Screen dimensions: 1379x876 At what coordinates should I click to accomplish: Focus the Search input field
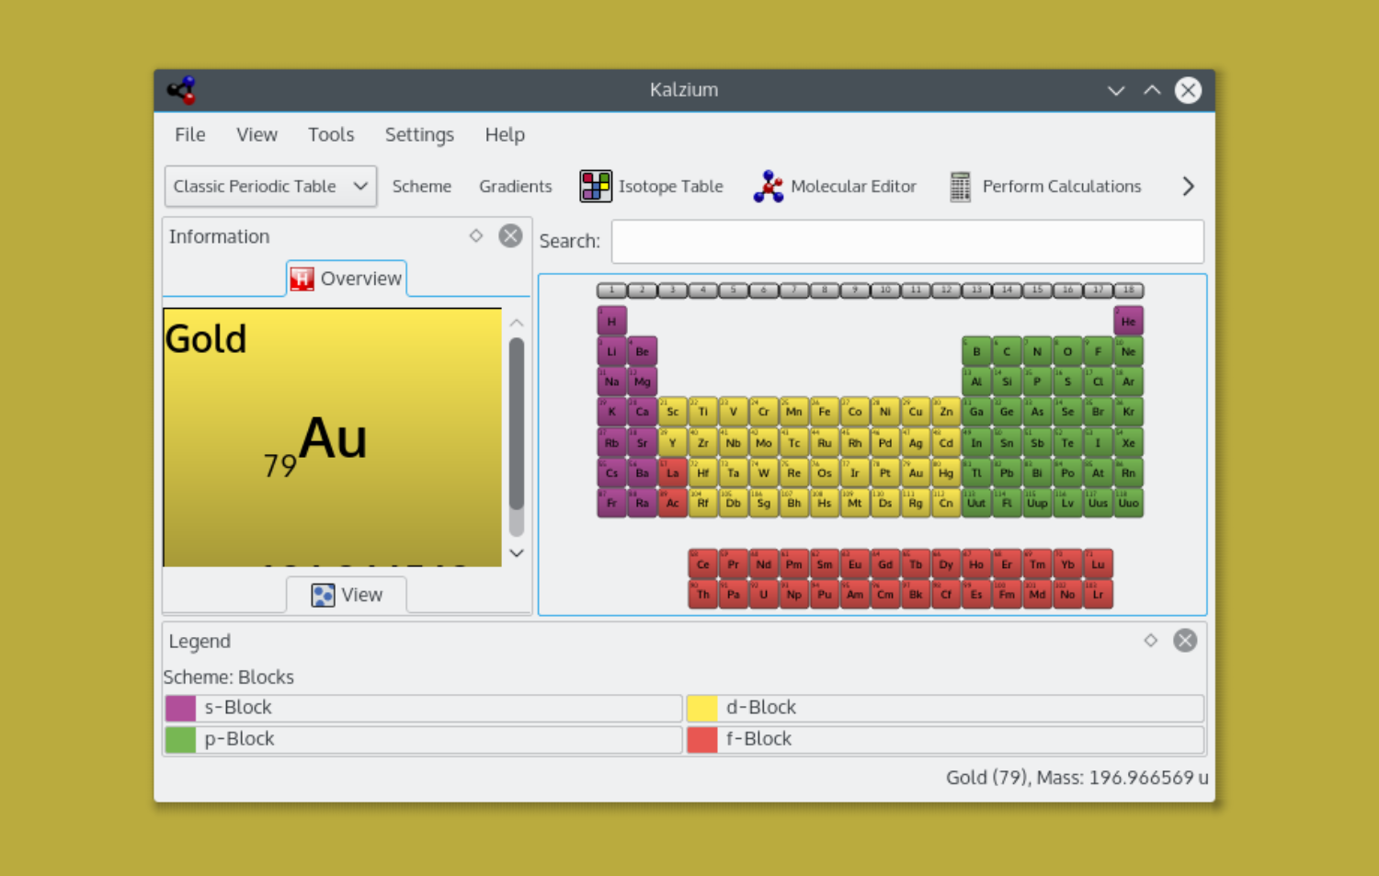pyautogui.click(x=907, y=241)
